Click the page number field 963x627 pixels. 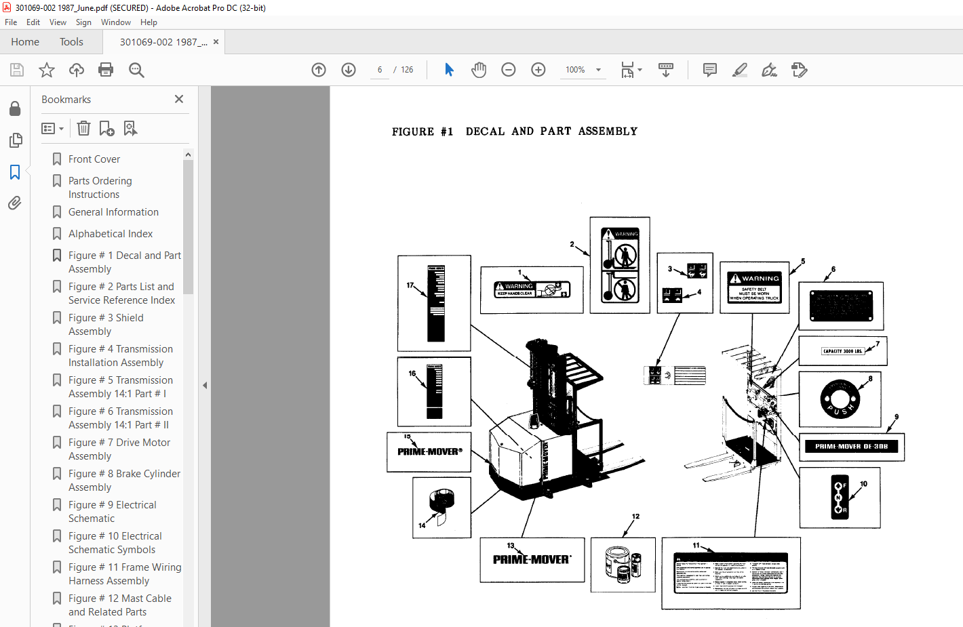click(380, 70)
